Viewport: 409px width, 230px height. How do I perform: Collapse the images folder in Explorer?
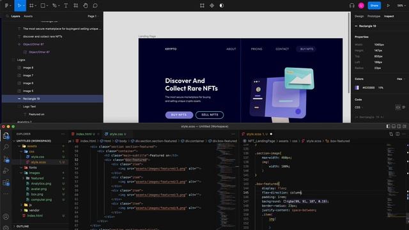(x=22, y=173)
